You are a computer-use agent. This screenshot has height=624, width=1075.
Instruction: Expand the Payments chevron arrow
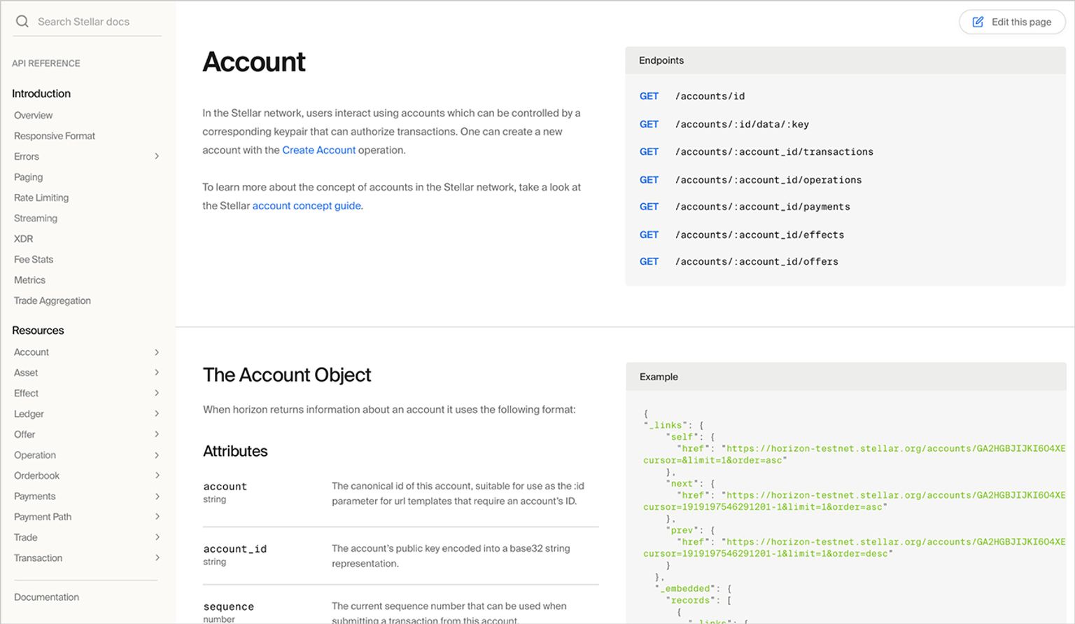click(157, 497)
